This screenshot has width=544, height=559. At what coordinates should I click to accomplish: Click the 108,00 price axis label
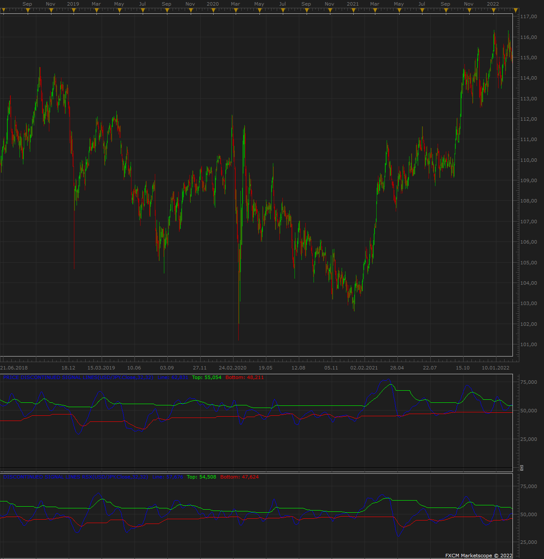529,201
